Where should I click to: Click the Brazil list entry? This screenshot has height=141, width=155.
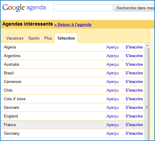[x=9, y=73]
